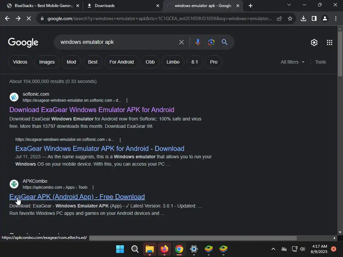343x257 pixels.
Task: Apply the Mod search chip
Action: tap(71, 62)
